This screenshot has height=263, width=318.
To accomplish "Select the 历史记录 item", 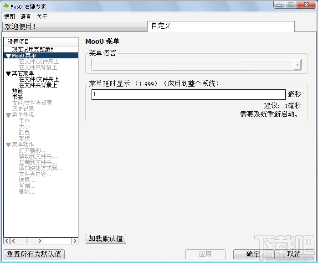I will click(23, 109).
